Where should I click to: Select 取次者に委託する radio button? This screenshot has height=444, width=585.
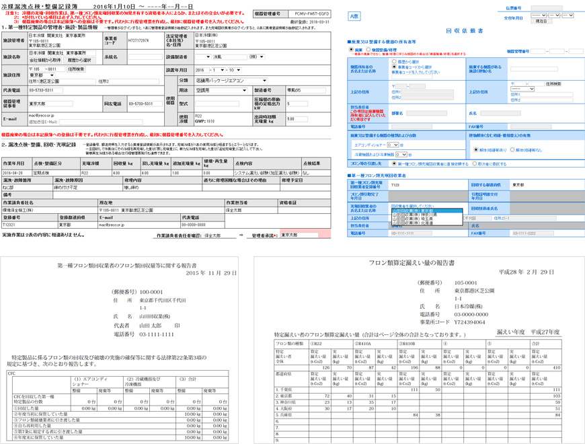tap(475, 163)
